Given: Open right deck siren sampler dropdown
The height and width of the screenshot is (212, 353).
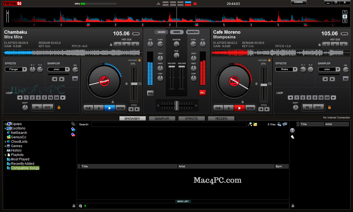Looking at the screenshot, I should [x=329, y=69].
